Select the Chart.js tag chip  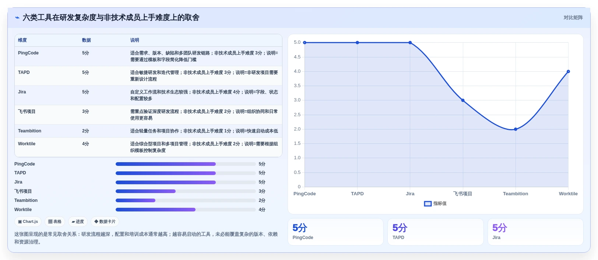coord(28,222)
